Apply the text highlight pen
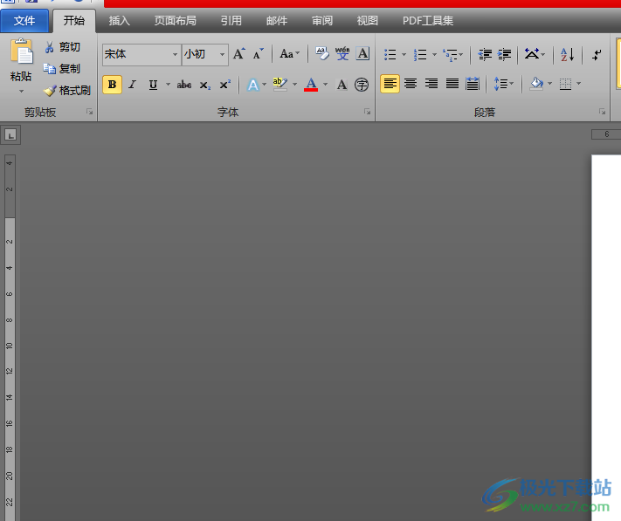621x521 pixels. [280, 84]
